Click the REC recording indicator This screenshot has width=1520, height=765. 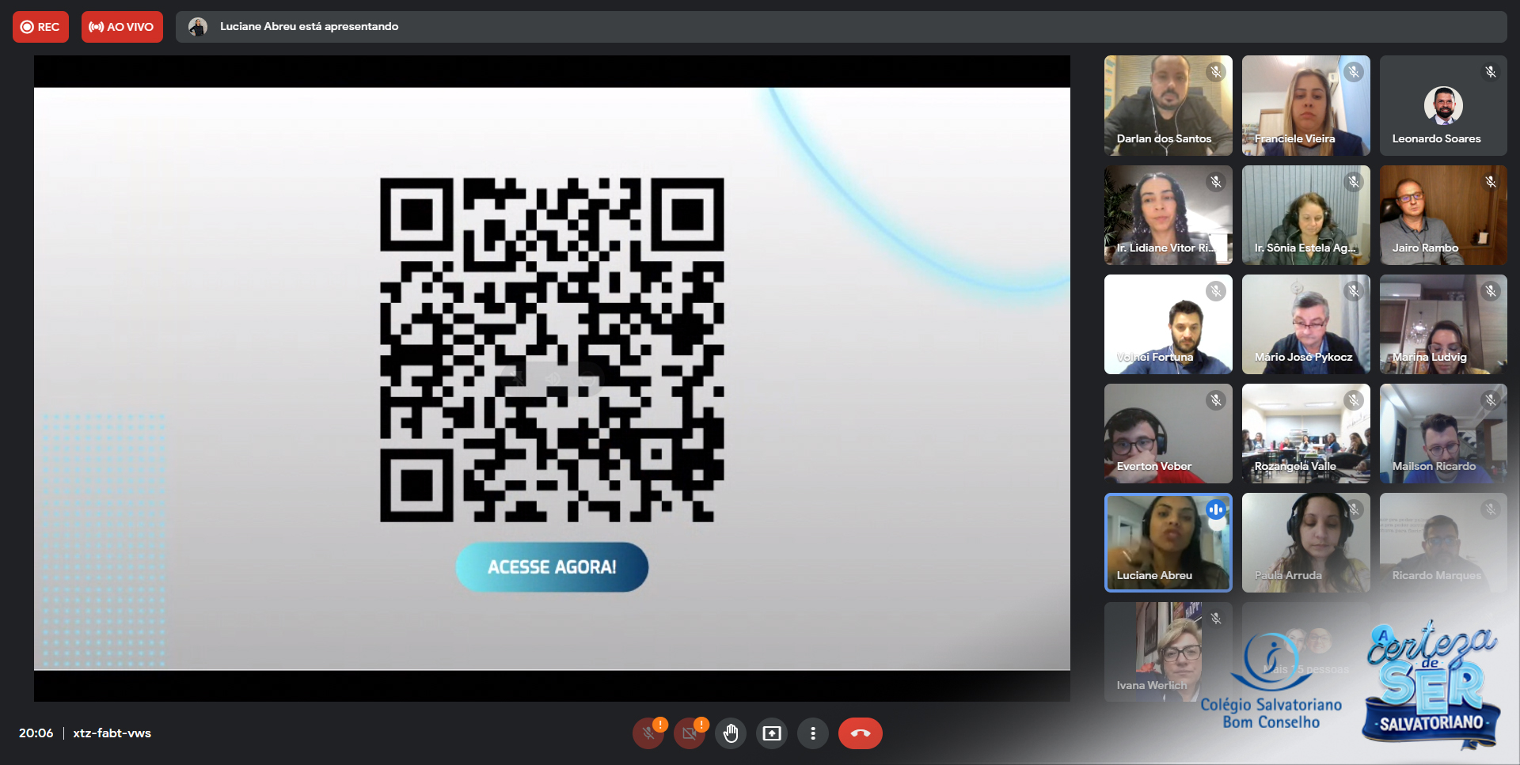click(x=40, y=27)
